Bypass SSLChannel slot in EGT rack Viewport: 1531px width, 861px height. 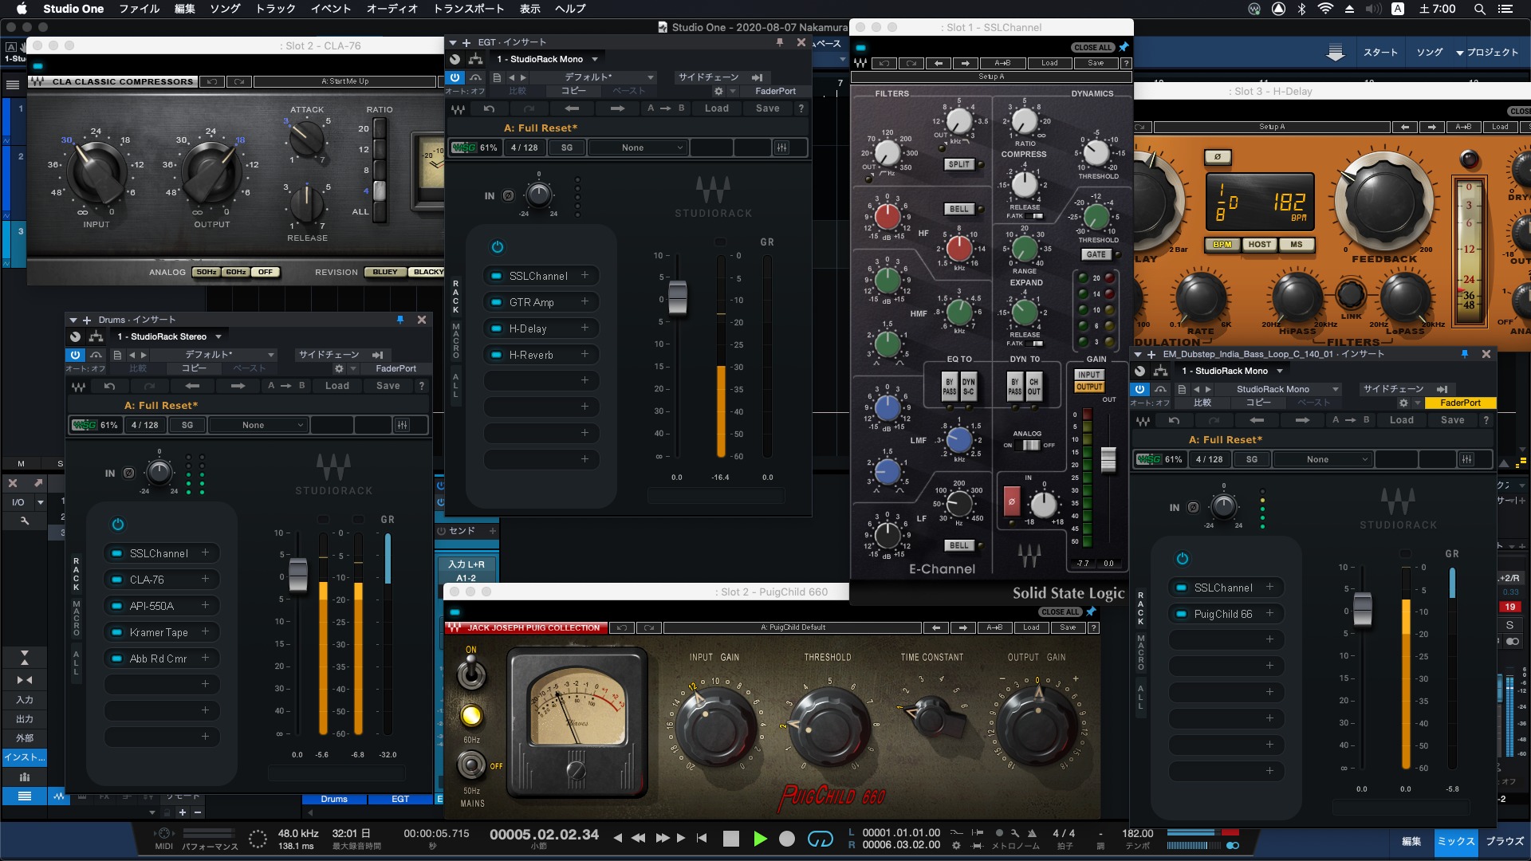(496, 276)
